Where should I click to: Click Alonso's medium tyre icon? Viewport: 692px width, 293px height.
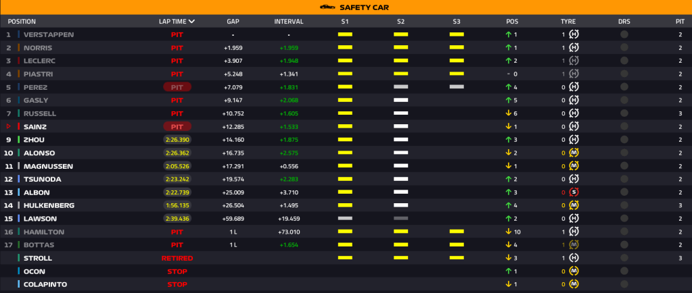click(x=574, y=153)
